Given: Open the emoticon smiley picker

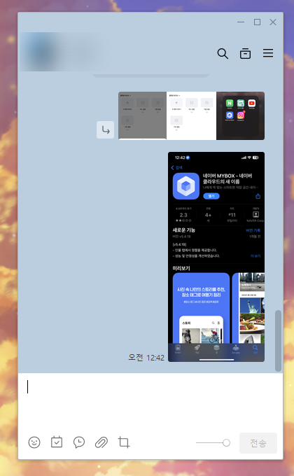Looking at the screenshot, I should coord(34,442).
